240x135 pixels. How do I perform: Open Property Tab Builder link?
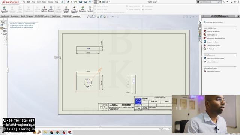coord(213,31)
